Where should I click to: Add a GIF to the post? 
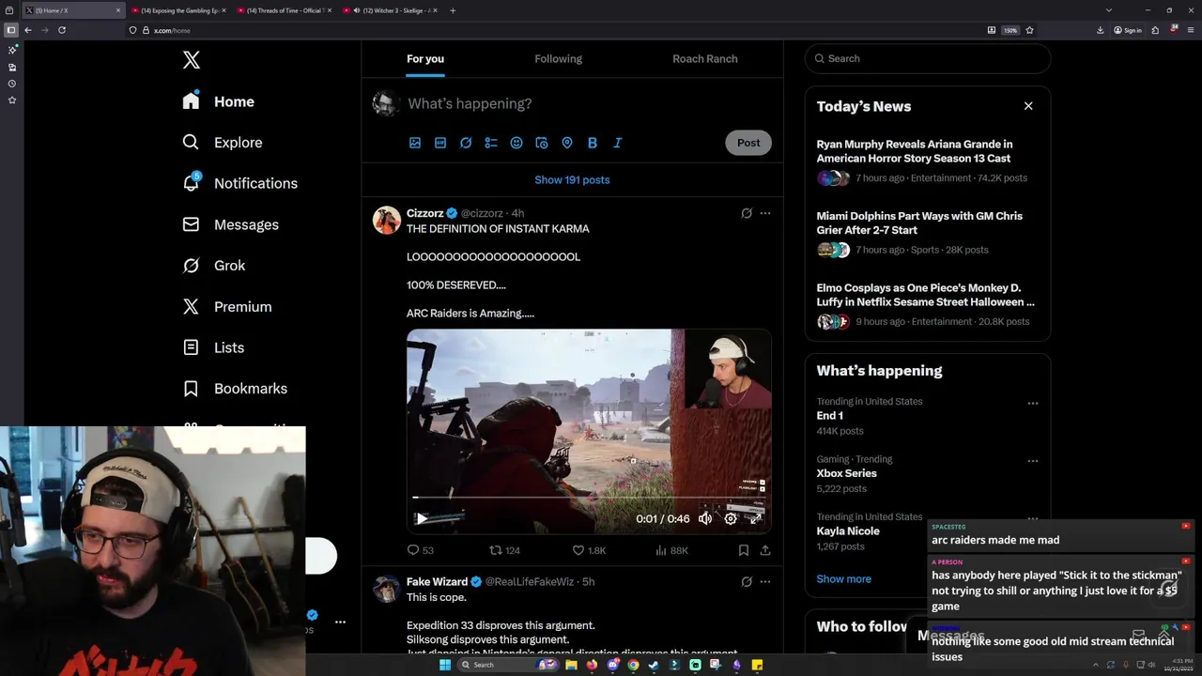(x=440, y=143)
